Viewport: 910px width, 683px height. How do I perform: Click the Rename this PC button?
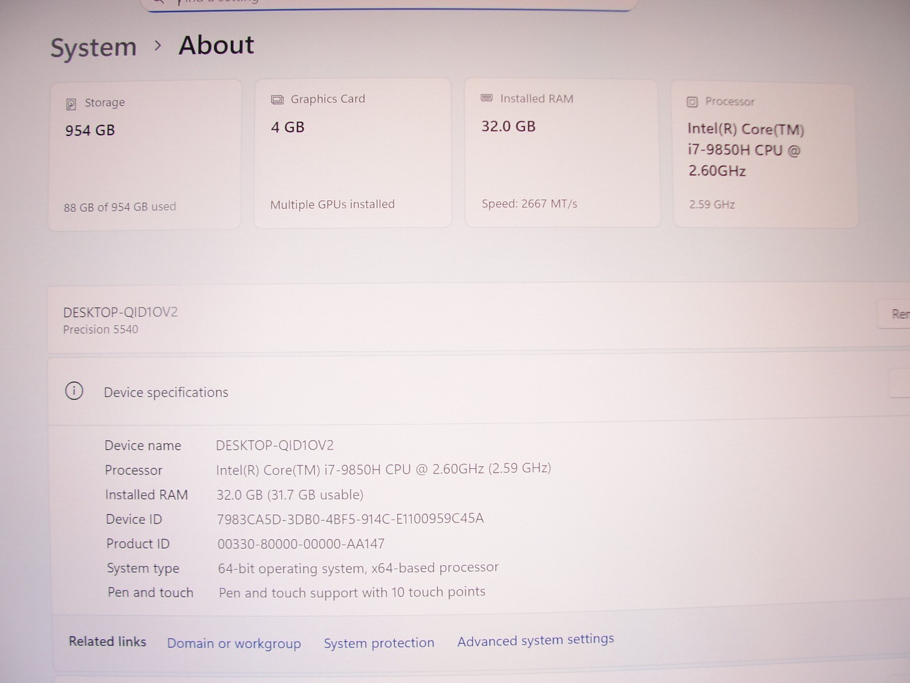tap(894, 314)
